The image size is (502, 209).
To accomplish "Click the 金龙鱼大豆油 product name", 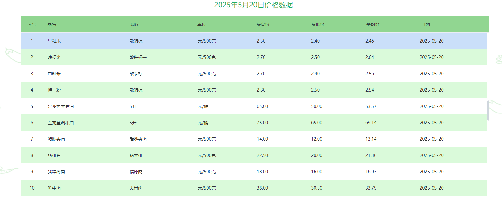I will 61,106.
